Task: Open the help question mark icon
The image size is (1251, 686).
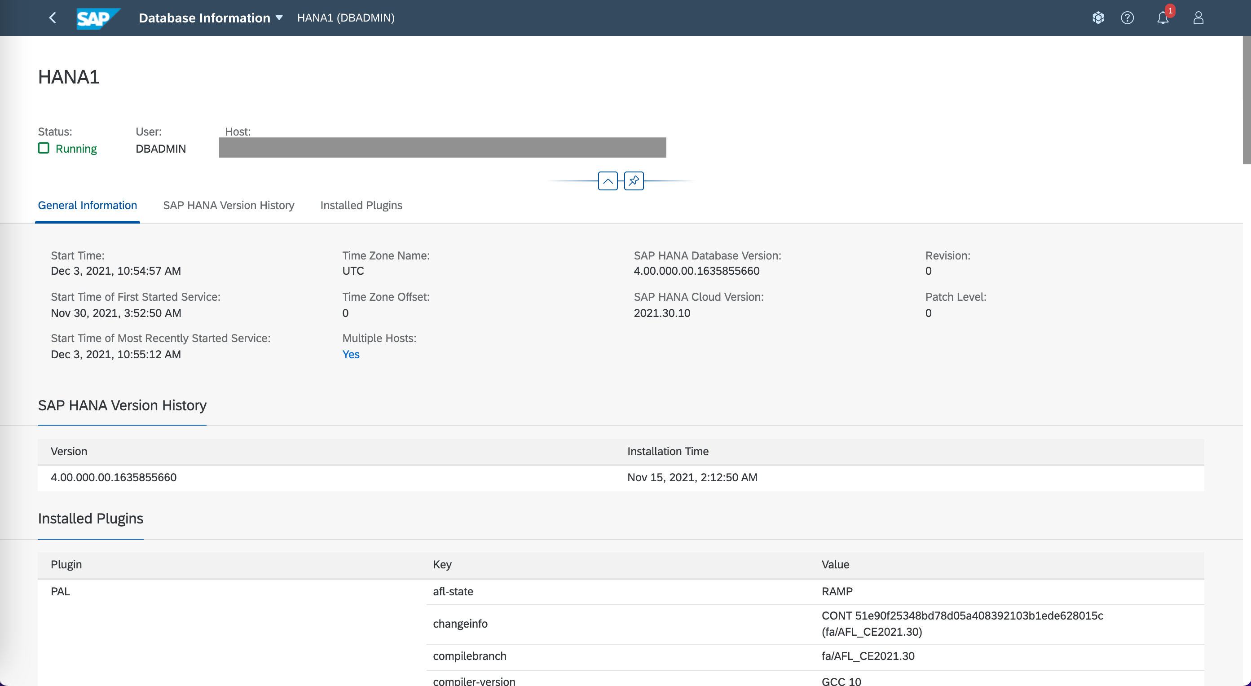Action: tap(1127, 18)
